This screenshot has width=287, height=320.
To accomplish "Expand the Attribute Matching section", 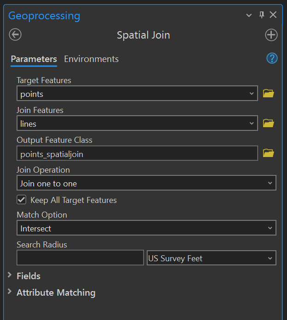I will (56, 292).
